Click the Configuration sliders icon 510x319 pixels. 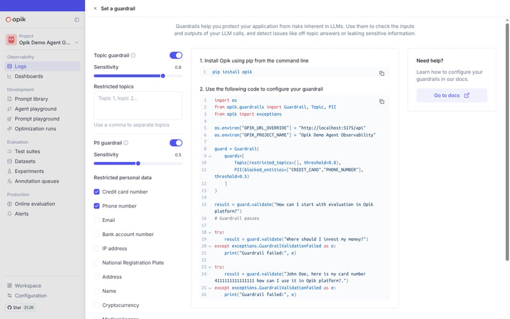point(10,295)
